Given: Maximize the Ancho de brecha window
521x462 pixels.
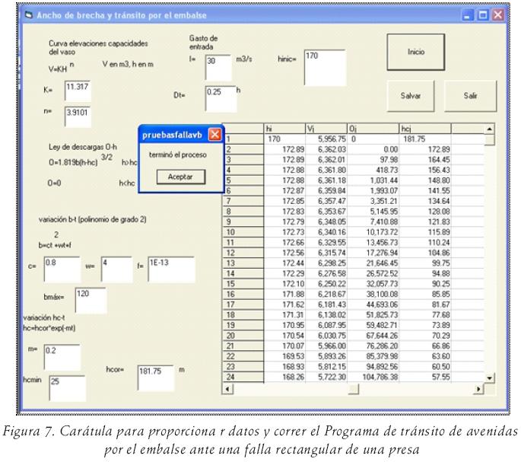Looking at the screenshot, I should pyautogui.click(x=484, y=14).
